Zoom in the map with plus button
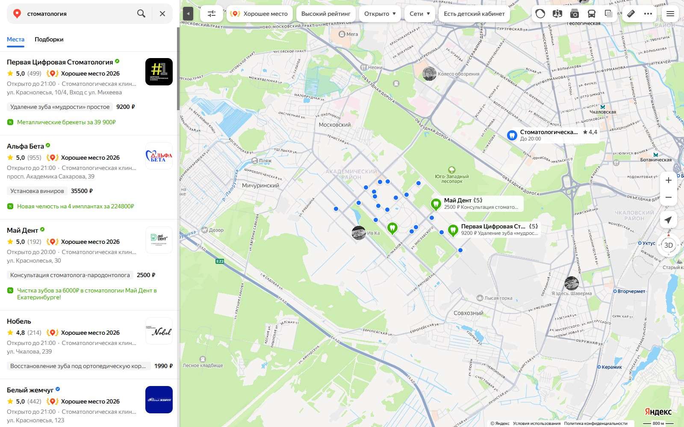 pyautogui.click(x=668, y=180)
